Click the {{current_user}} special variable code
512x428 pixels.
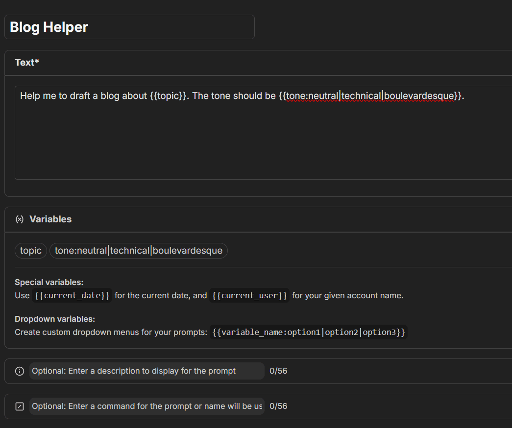249,296
